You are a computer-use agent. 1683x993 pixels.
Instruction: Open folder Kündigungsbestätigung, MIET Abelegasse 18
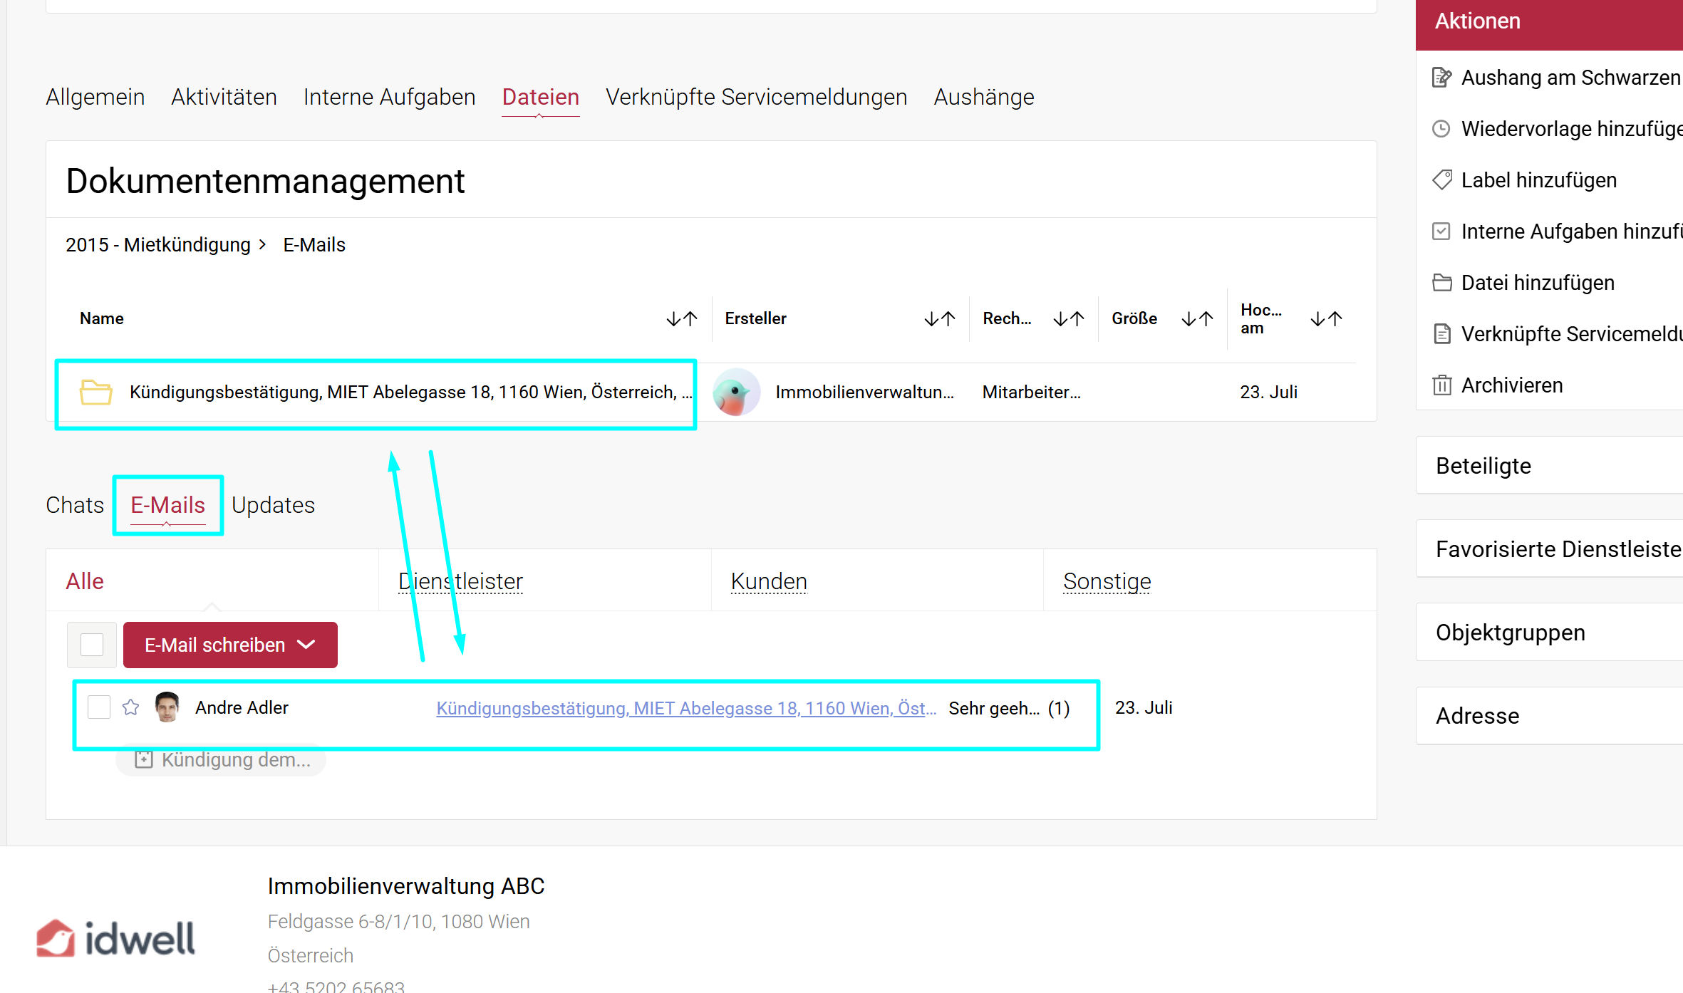point(410,392)
